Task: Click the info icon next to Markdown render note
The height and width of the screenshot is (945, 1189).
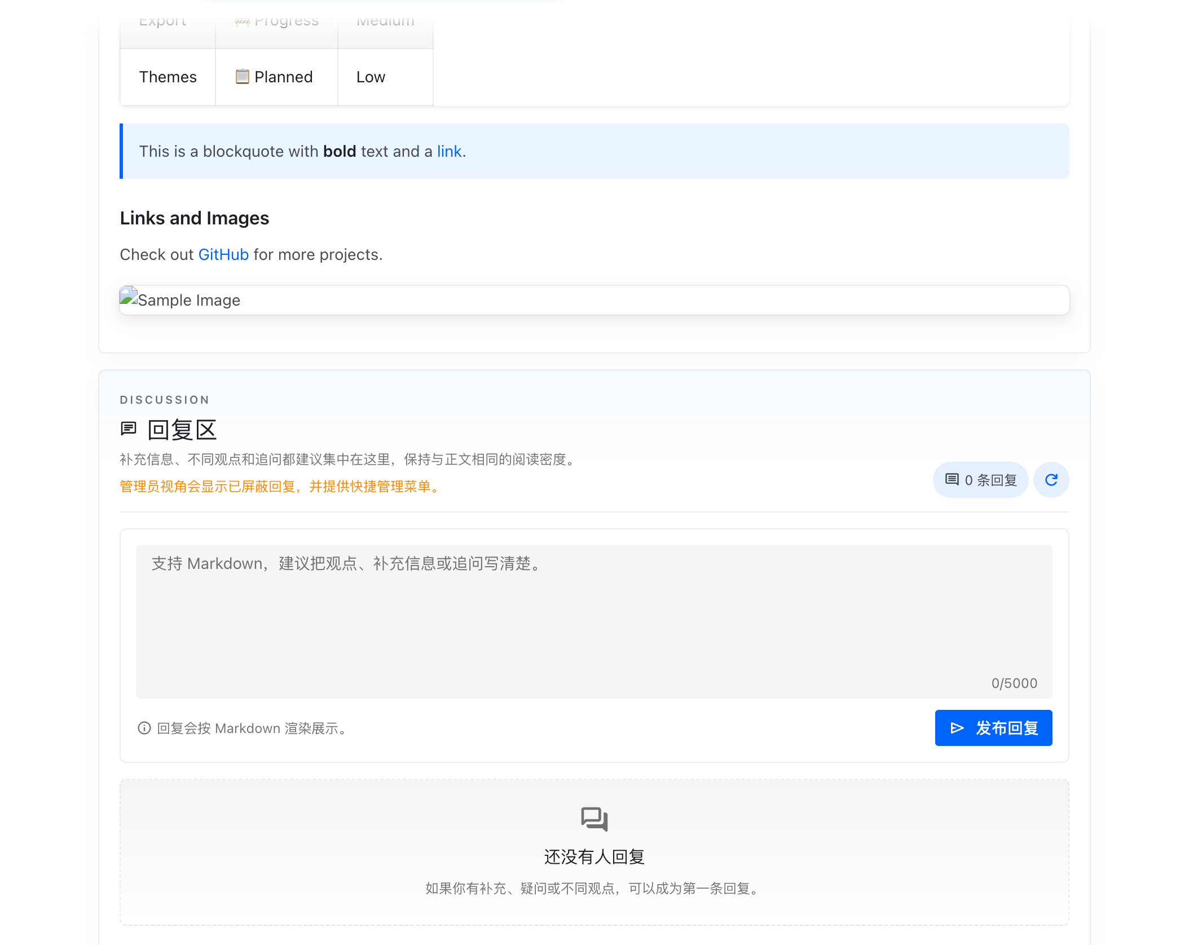Action: point(144,728)
